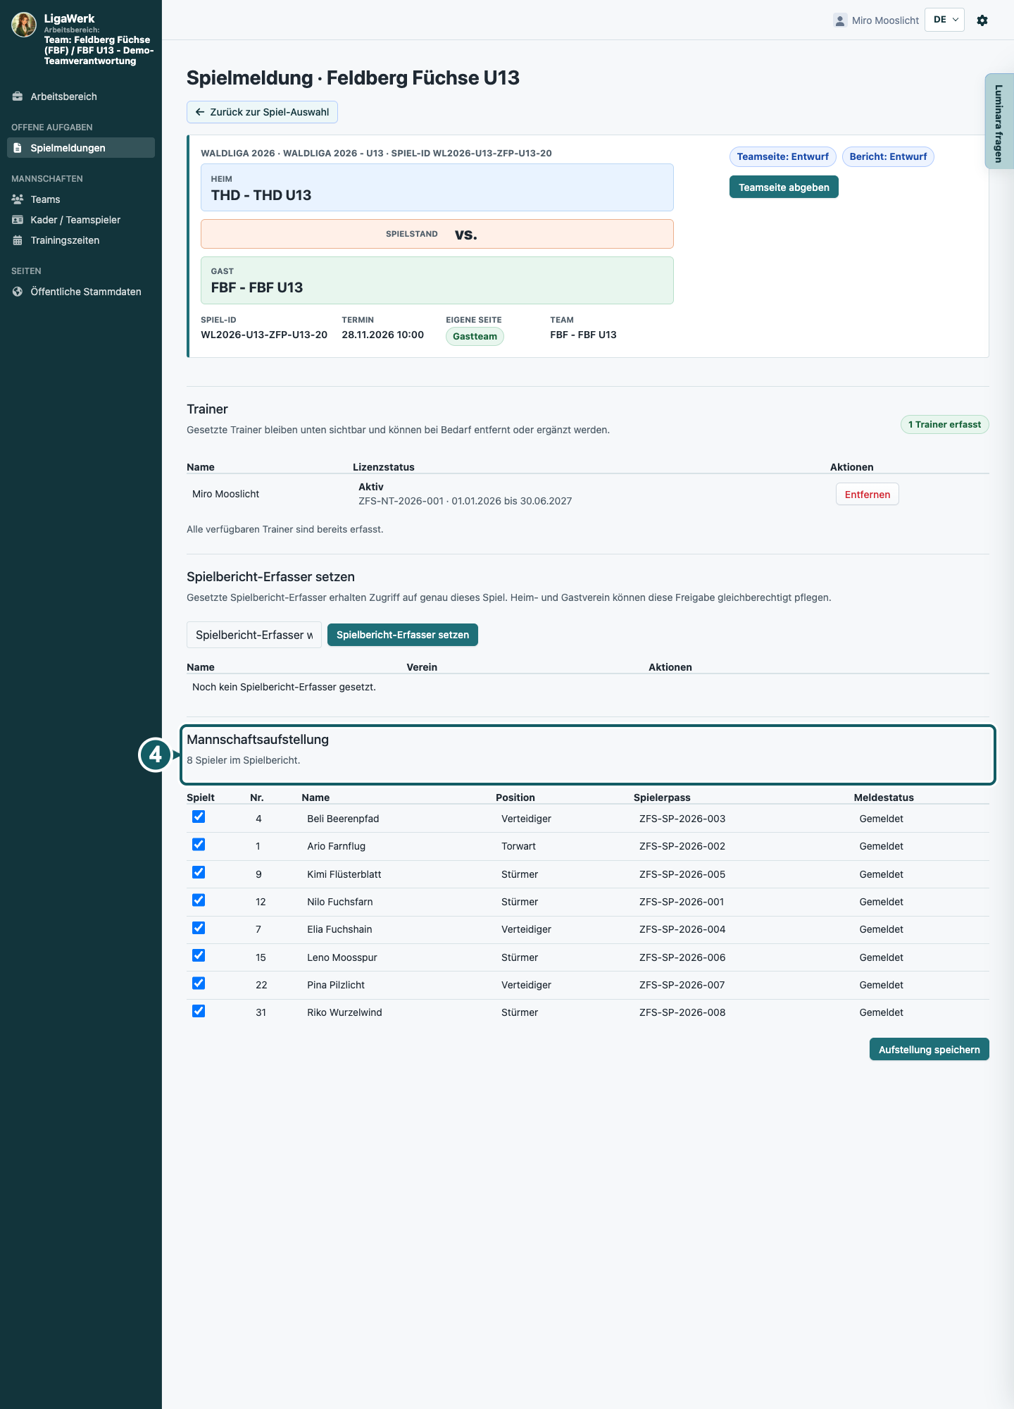Deselect Riko Wurzelwind from the lineup
The width and height of the screenshot is (1014, 1409).
click(x=199, y=1011)
